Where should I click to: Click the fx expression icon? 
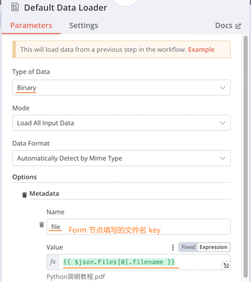pos(53,262)
